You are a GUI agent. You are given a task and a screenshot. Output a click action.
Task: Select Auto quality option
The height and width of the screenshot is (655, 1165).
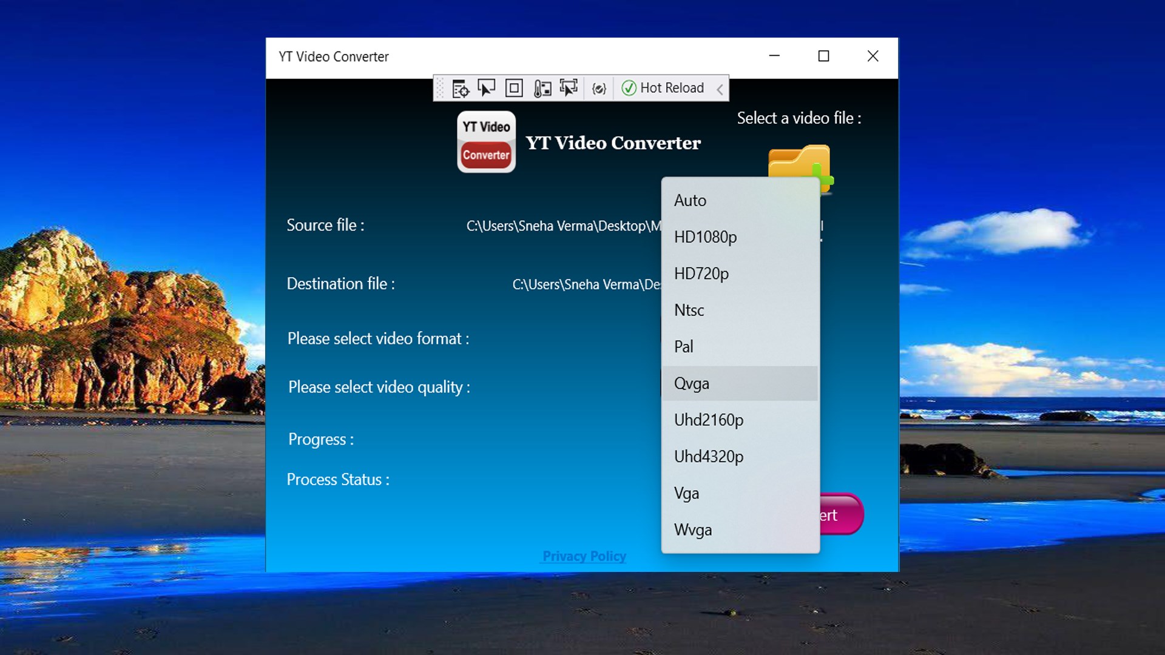click(690, 200)
